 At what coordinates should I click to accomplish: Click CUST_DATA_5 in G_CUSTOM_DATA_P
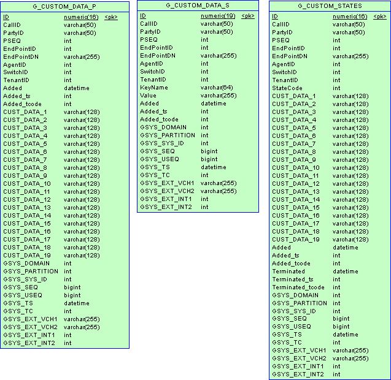25,144
